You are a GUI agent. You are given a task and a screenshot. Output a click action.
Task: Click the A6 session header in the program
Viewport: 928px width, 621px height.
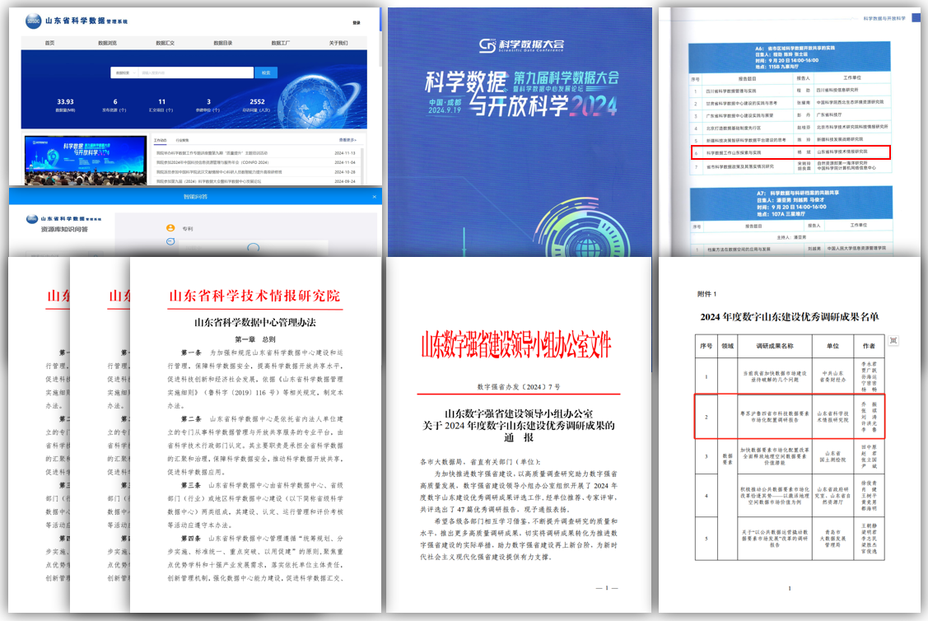coord(790,58)
